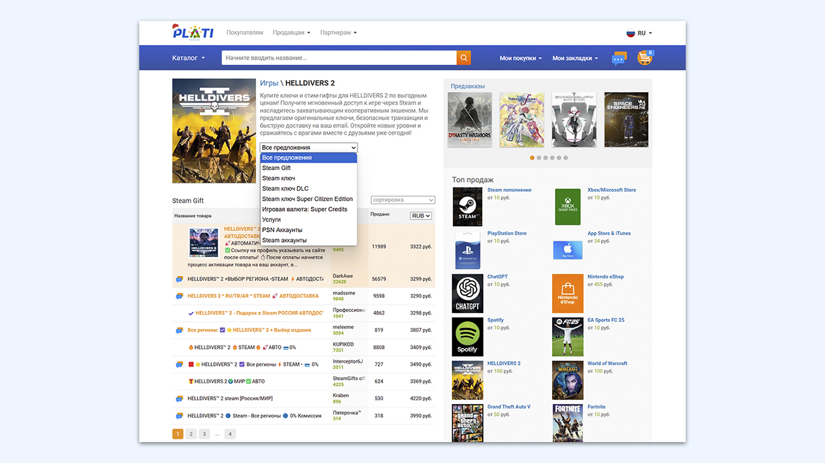Click the Grand Theft Auto V cover
Image resolution: width=825 pixels, height=463 pixels.
pos(467,423)
